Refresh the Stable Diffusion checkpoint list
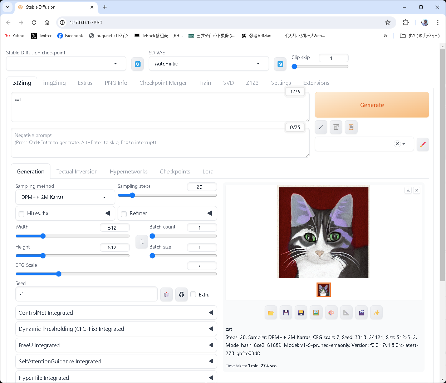 pos(138,64)
